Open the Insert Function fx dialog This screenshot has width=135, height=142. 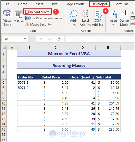(x=59, y=39)
